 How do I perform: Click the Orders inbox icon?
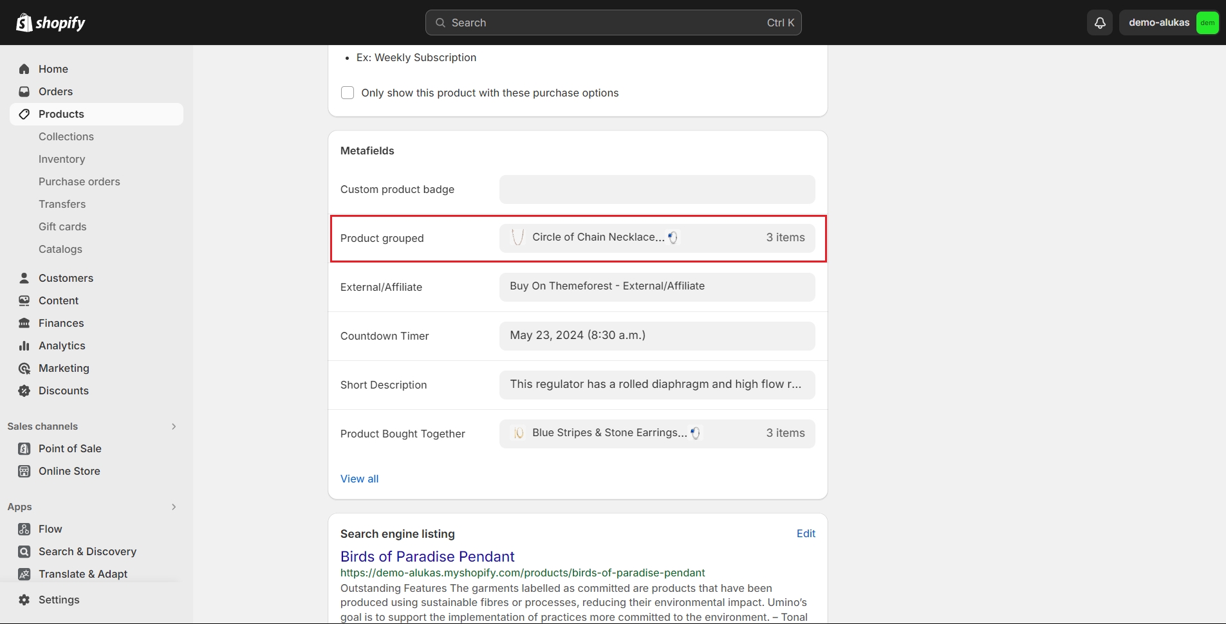coord(24,91)
